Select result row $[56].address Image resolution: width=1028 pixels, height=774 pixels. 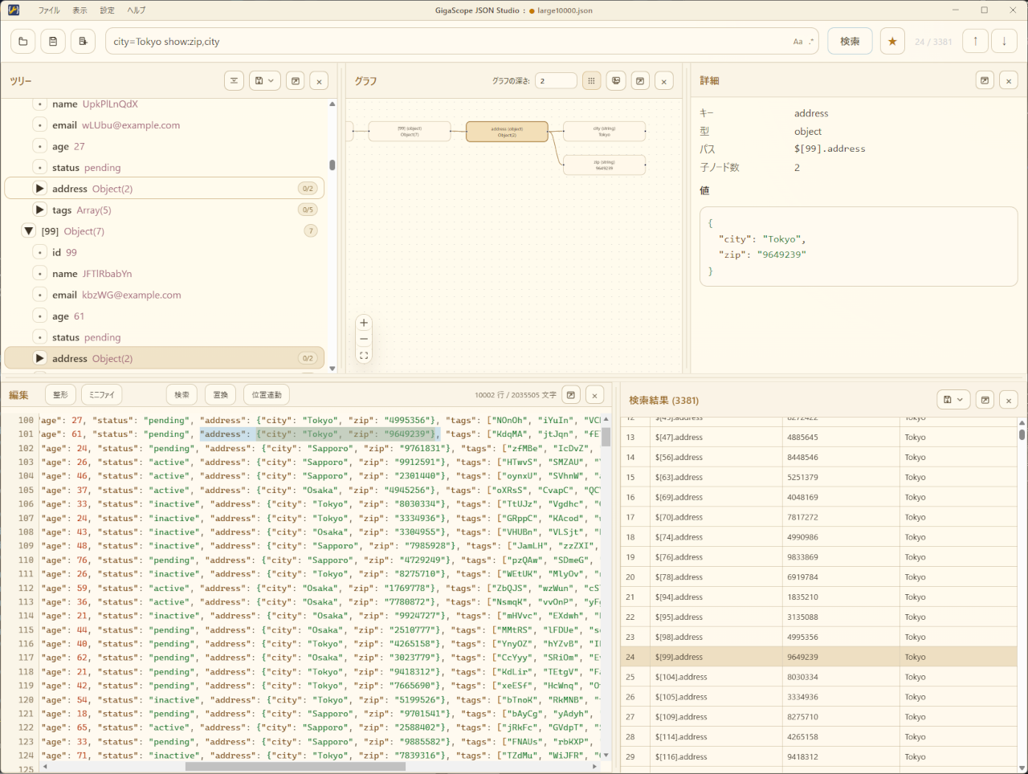point(819,457)
